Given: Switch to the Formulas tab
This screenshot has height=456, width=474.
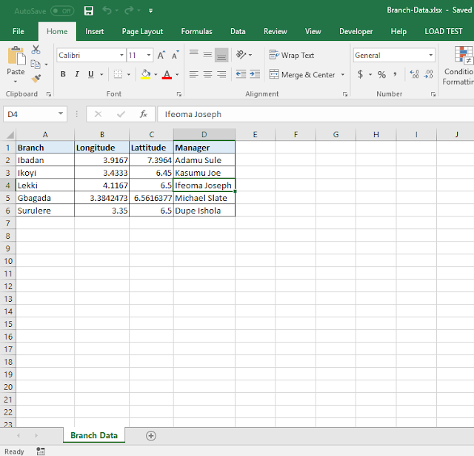Looking at the screenshot, I should pos(196,31).
